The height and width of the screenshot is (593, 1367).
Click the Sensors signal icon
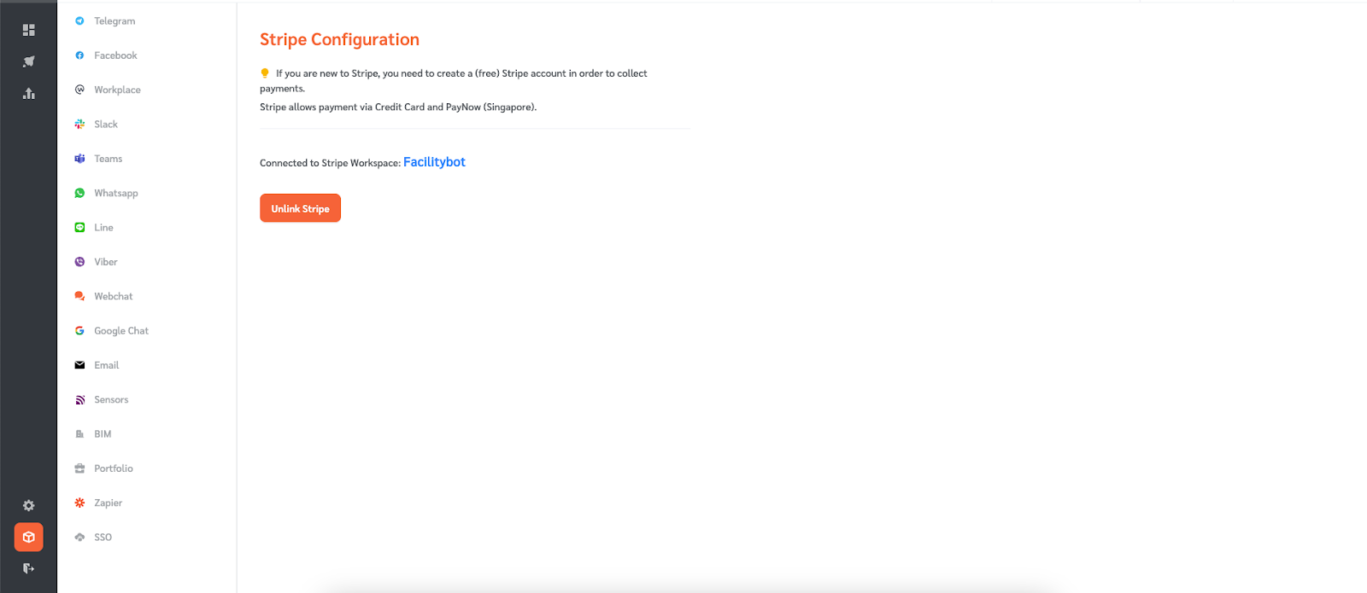click(x=79, y=399)
